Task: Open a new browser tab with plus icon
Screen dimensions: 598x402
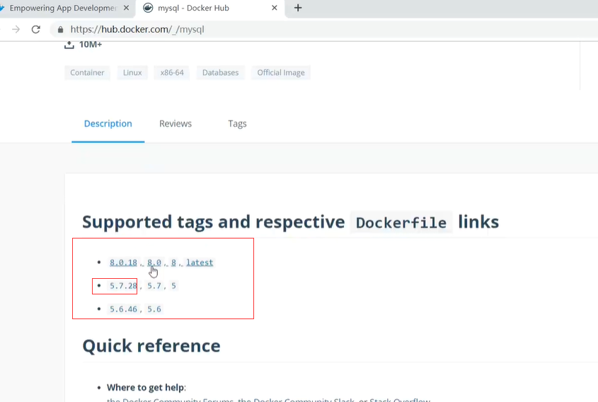Action: coord(298,8)
